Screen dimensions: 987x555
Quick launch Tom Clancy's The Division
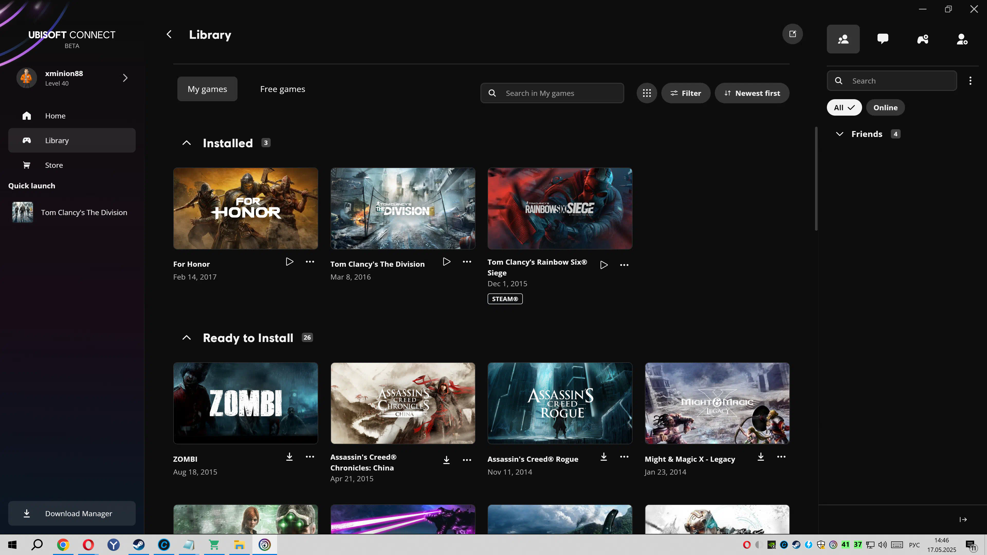coord(72,212)
